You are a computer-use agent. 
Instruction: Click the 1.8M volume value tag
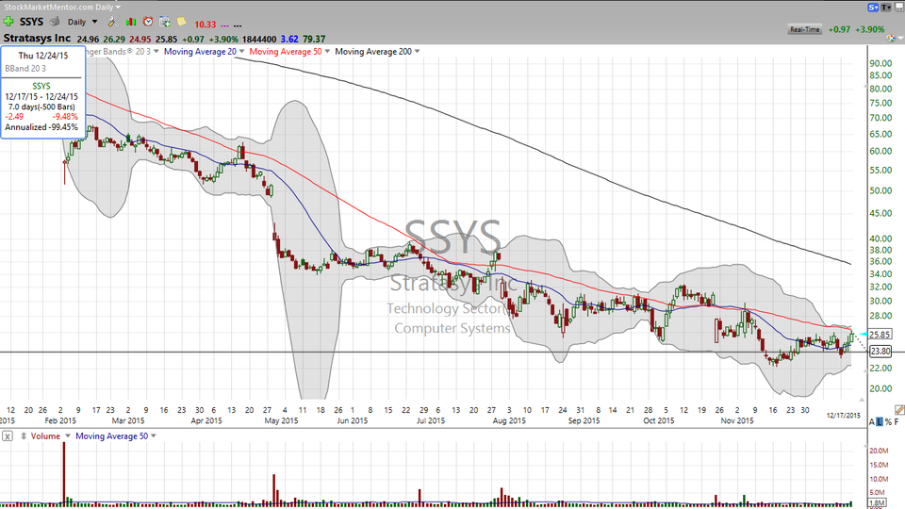pos(877,503)
